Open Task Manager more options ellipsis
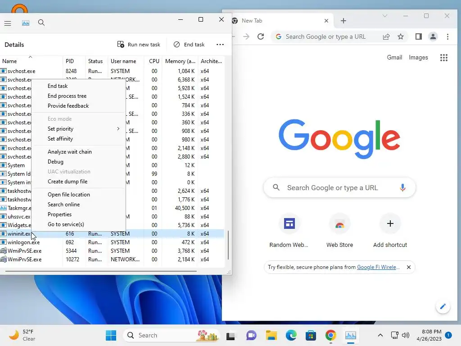Viewport: 461px width, 346px height. pyautogui.click(x=220, y=45)
